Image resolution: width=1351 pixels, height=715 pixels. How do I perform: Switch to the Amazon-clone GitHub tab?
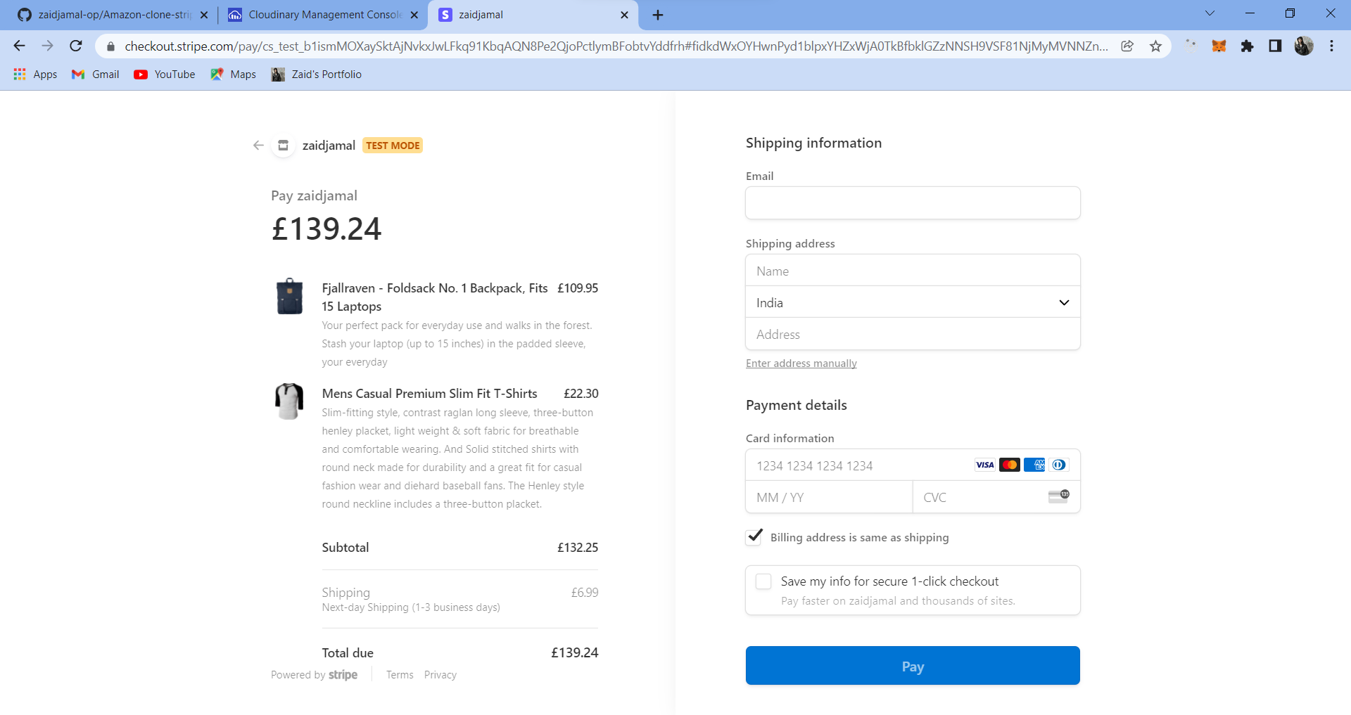point(113,15)
